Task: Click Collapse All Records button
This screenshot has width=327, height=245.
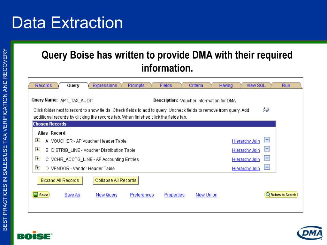Action: coord(116,181)
